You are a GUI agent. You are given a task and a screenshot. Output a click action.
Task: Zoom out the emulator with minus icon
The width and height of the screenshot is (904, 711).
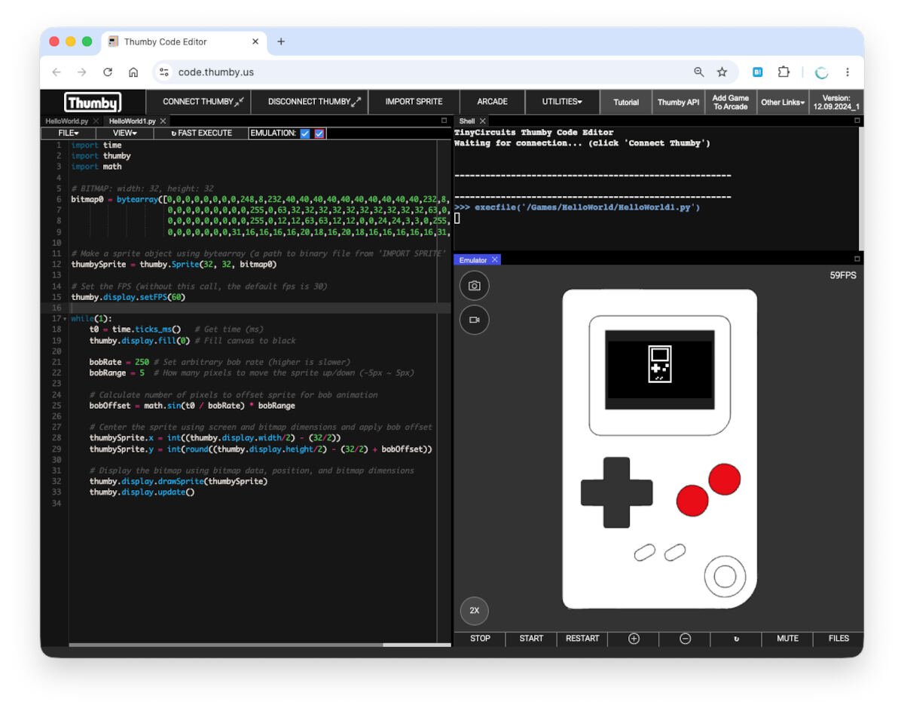coord(685,639)
